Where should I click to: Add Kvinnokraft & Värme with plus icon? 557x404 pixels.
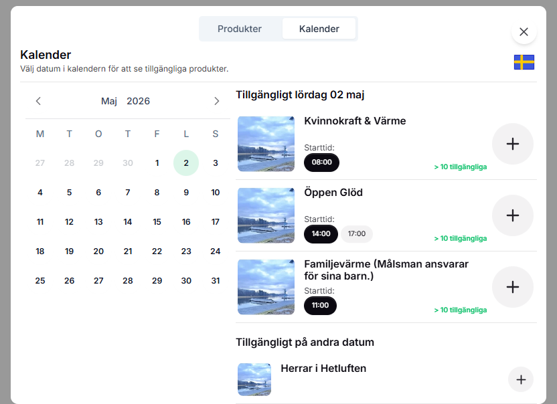coord(512,144)
